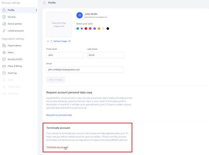Choose the orange profile color
This screenshot has height=155, width=209.
(x=99, y=29)
